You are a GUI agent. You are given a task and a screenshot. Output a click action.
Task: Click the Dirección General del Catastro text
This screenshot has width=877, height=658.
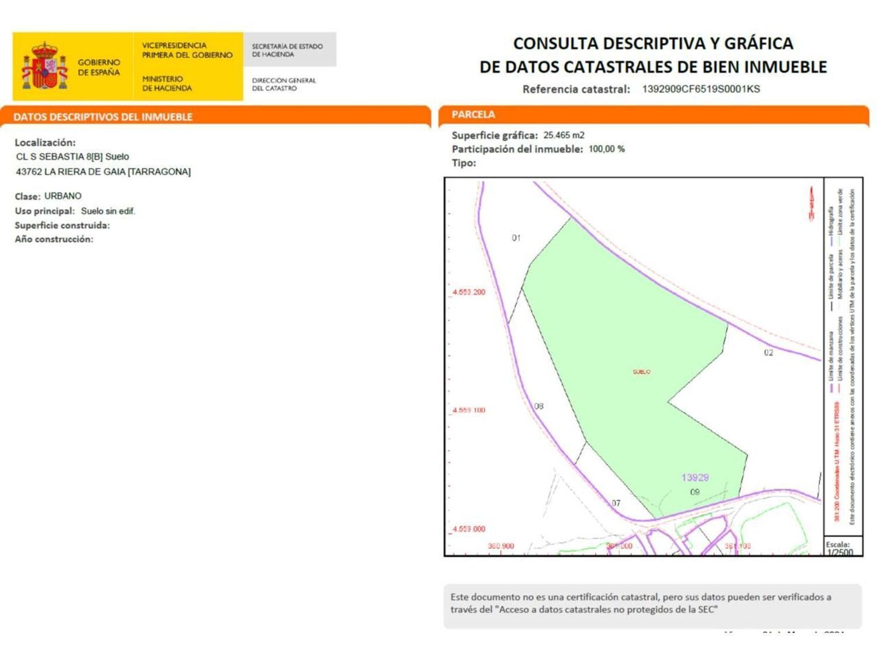(284, 84)
